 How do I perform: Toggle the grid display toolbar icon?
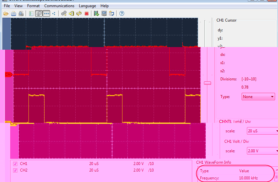39,13
